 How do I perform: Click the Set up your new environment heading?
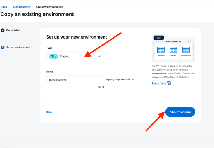76,37
